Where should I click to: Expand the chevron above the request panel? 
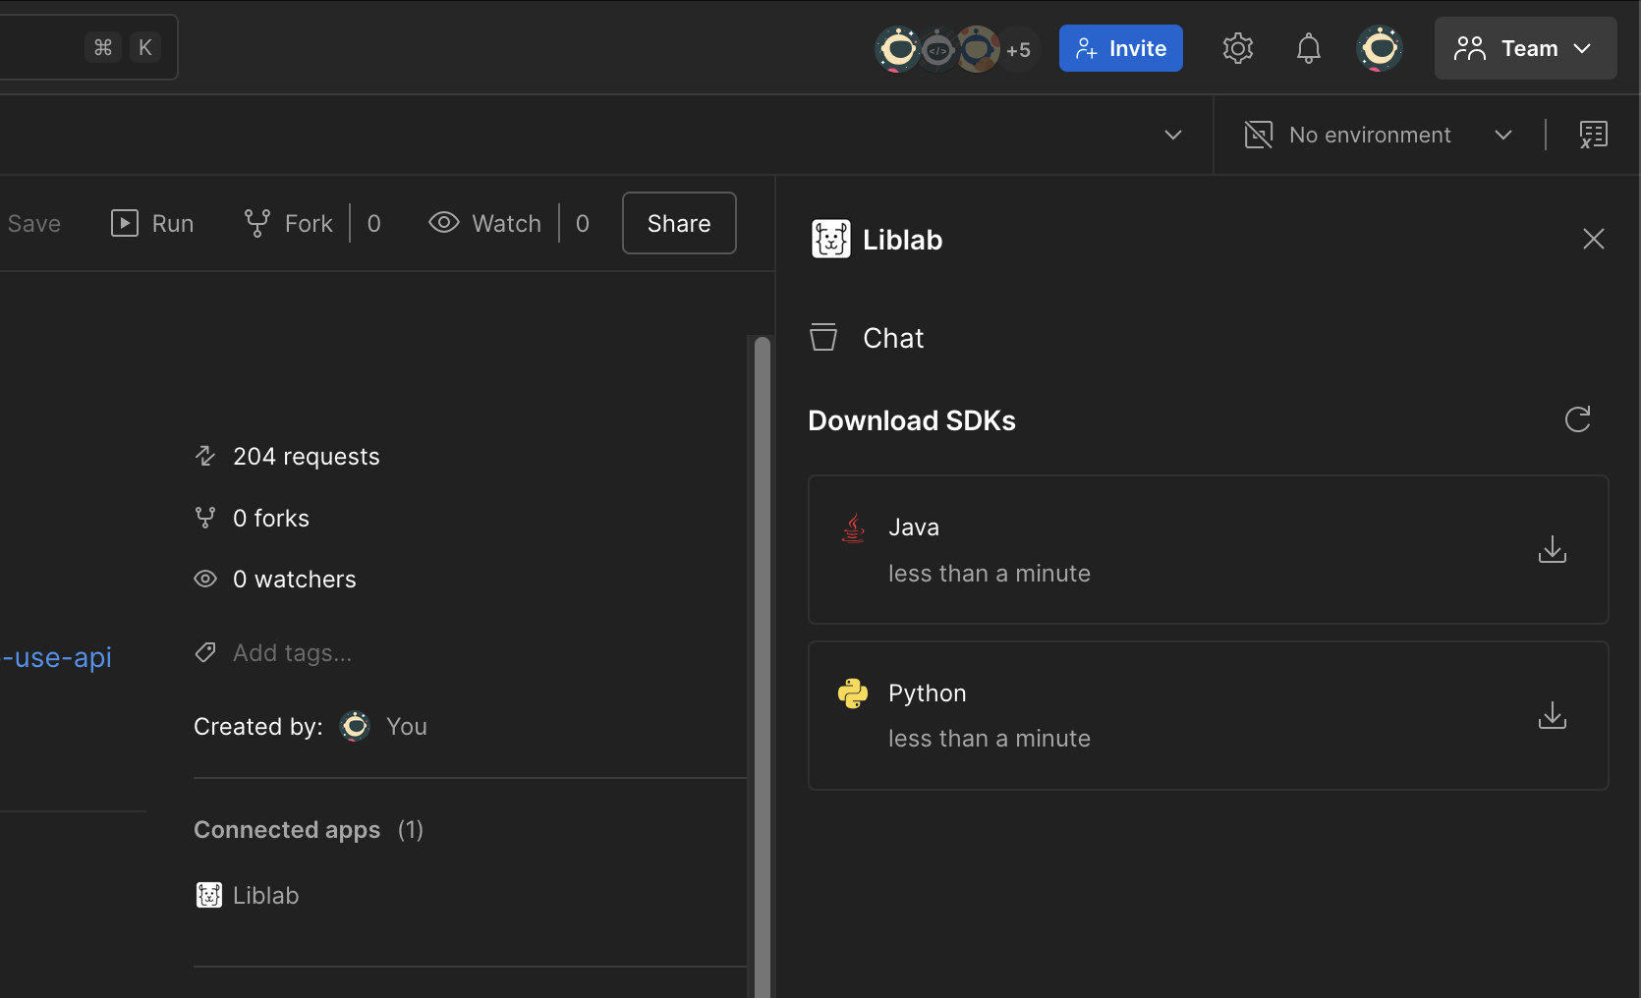[1172, 135]
